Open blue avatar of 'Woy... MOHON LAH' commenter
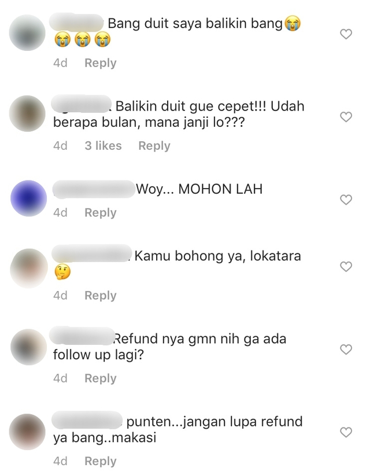Image resolution: width=370 pixels, height=475 pixels. coord(28,198)
